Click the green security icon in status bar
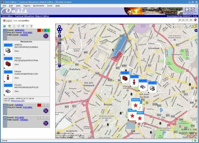This screenshot has width=199, height=143. tap(195, 141)
